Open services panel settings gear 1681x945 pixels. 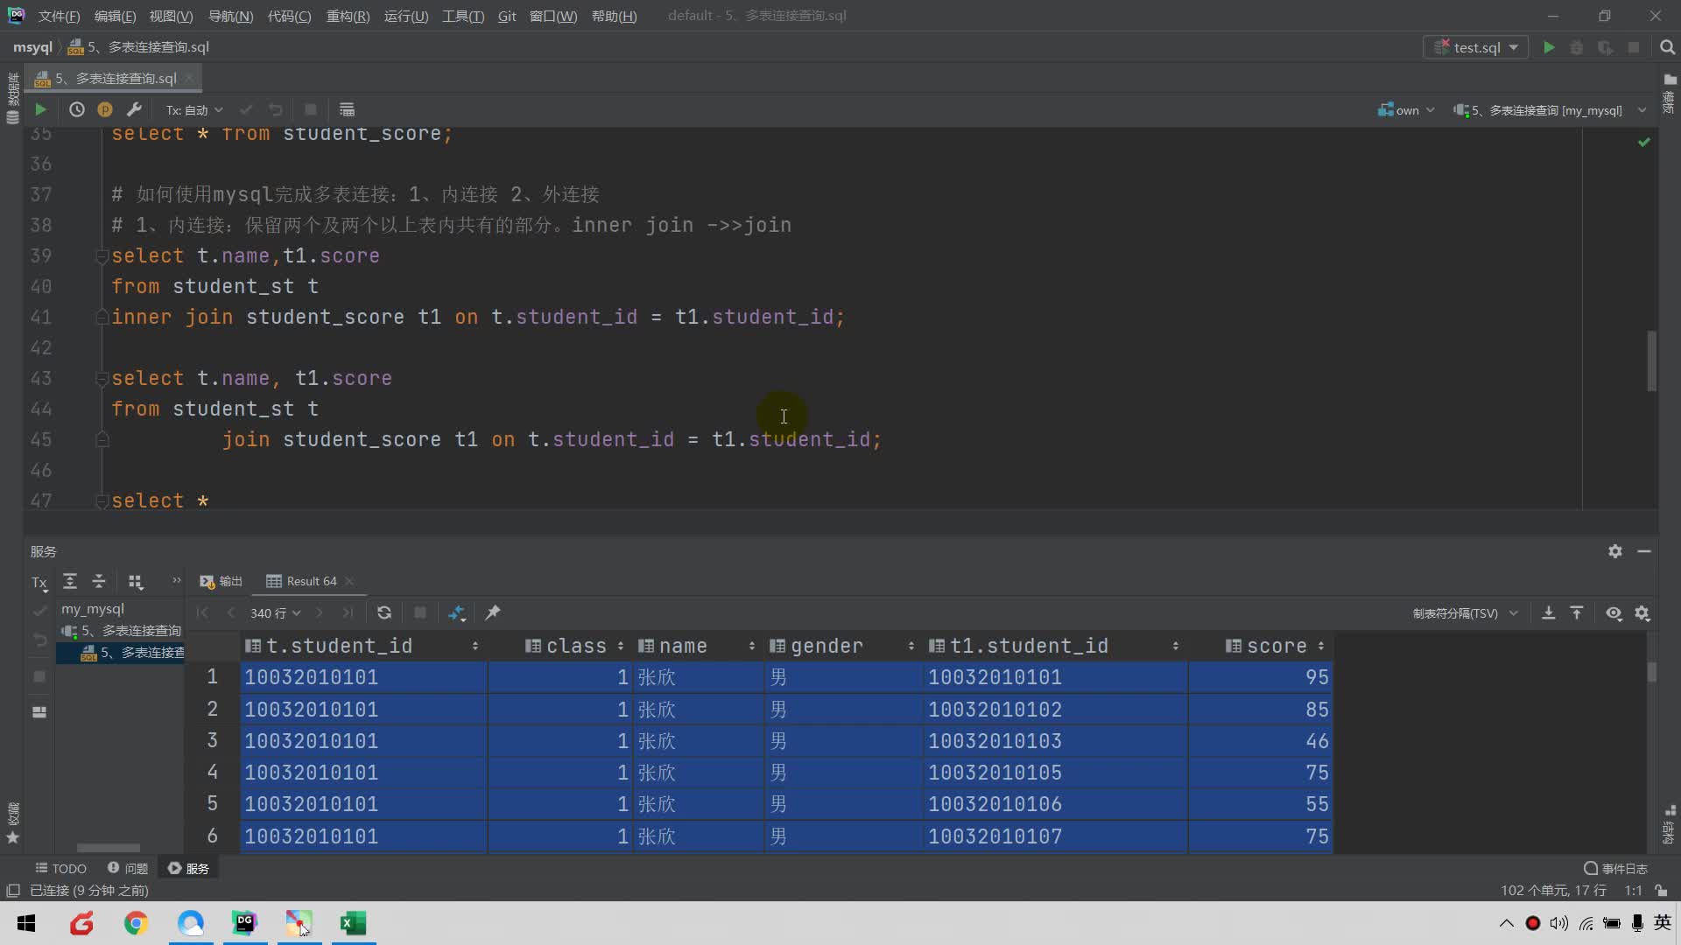(1615, 551)
